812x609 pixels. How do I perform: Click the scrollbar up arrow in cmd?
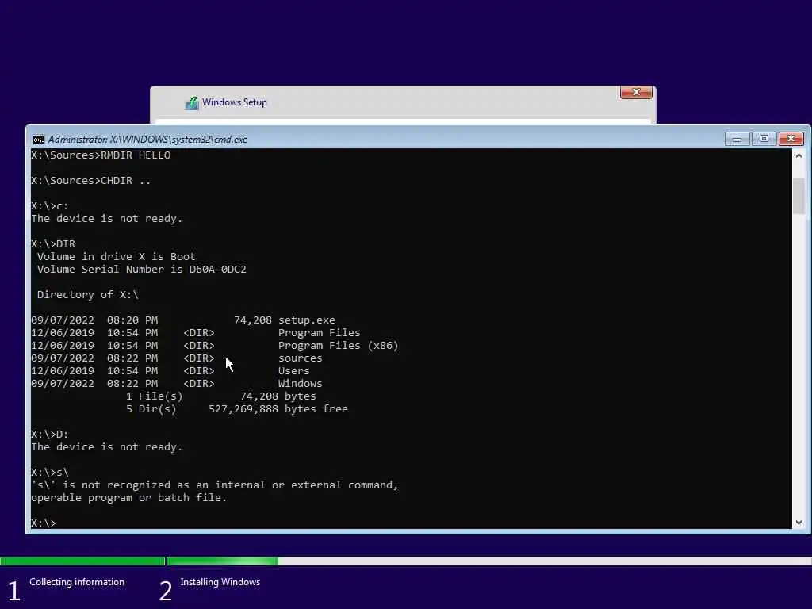(x=799, y=155)
